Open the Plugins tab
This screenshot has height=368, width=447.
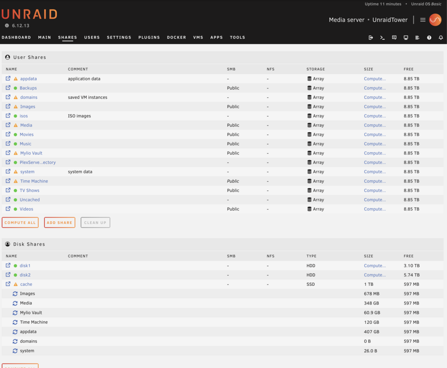click(x=149, y=38)
